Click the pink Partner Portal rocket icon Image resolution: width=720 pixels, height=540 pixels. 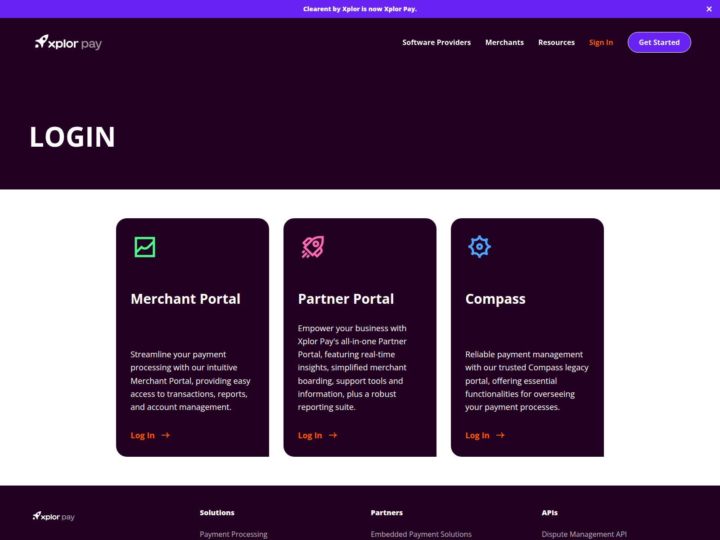pos(312,246)
